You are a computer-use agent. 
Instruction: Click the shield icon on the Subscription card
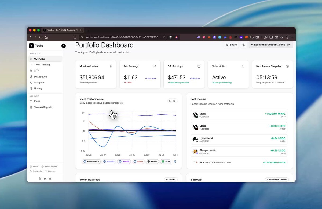243,66
